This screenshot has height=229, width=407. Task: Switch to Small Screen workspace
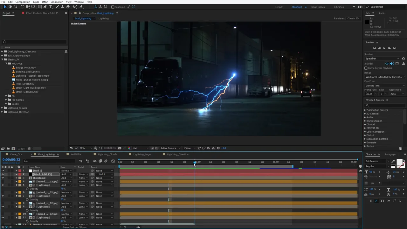318,7
